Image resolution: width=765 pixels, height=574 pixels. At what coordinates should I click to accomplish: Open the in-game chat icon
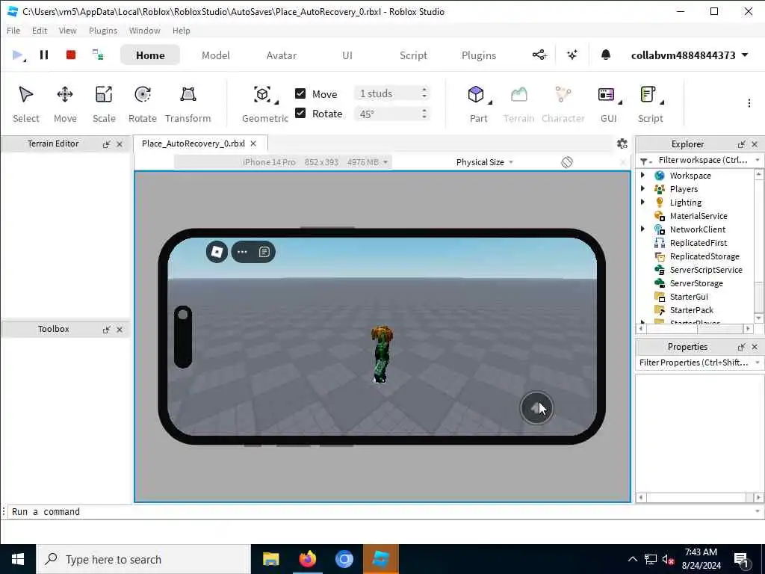point(264,252)
